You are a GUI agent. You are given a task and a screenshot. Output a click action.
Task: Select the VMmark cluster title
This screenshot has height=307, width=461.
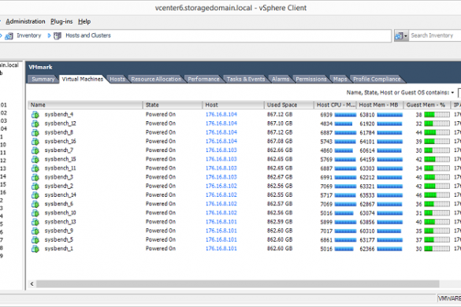(x=40, y=67)
